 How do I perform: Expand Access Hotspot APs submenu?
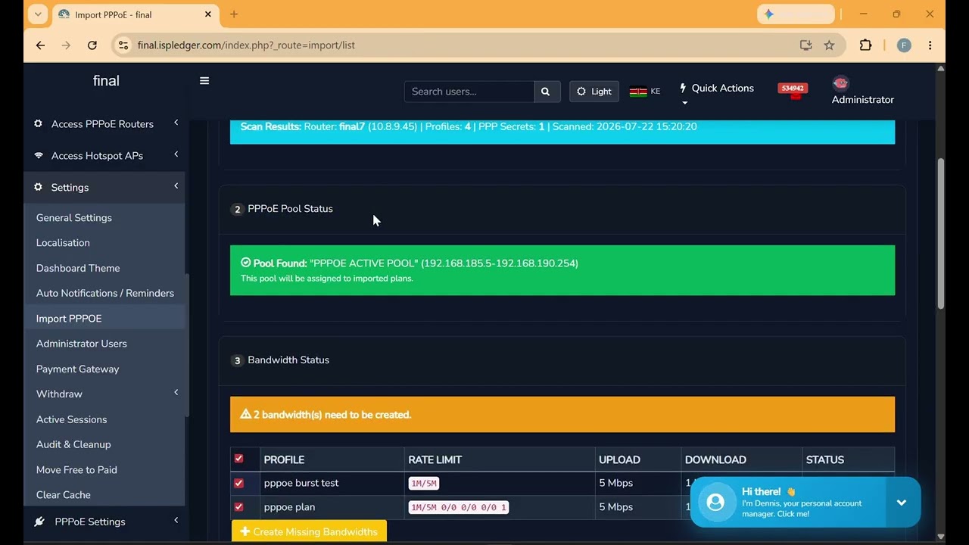176,154
